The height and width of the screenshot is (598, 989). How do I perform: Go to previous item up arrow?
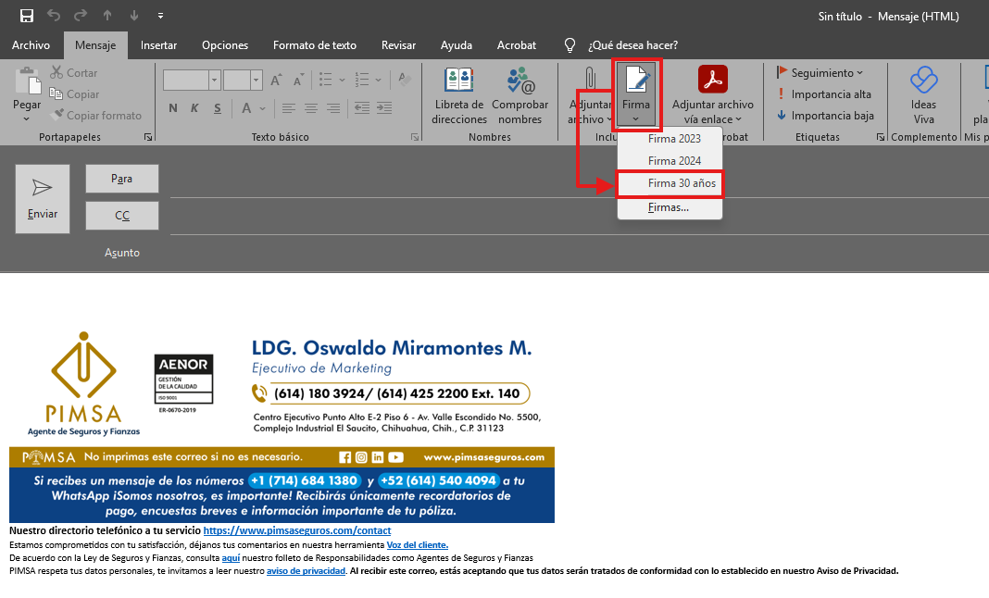click(107, 16)
